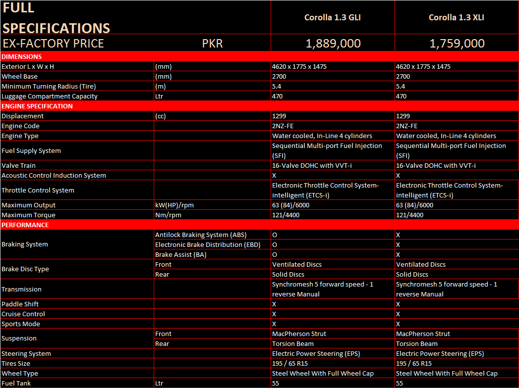Click the Brake Disc Type label

[x=25, y=269]
